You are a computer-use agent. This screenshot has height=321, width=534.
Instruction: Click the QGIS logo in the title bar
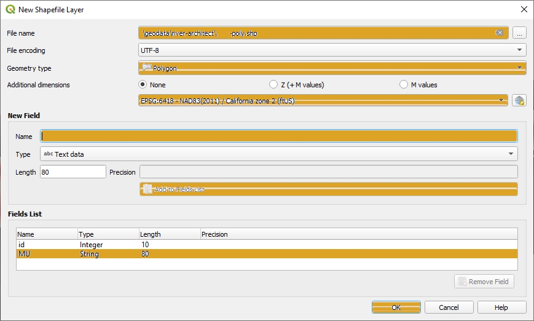10,9
